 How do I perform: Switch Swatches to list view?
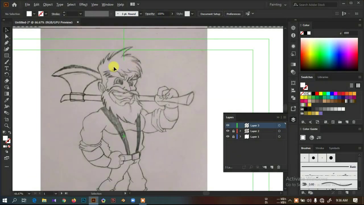351,86
